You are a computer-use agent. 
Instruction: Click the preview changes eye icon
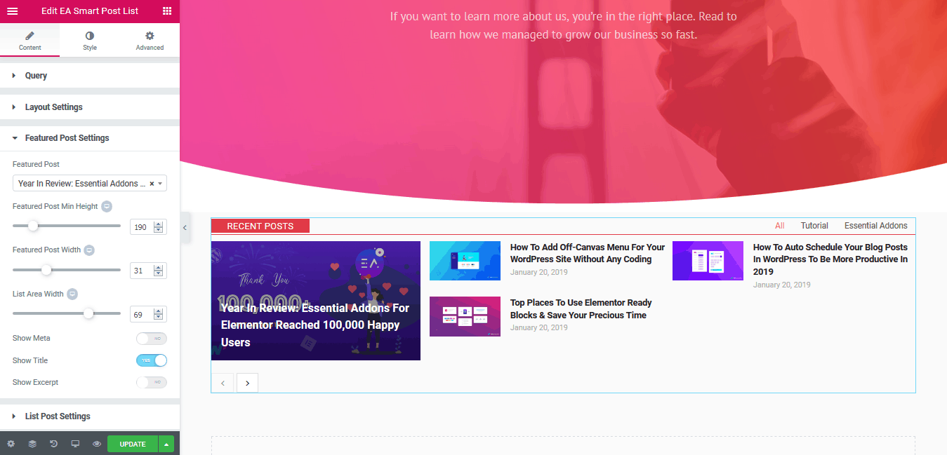point(97,444)
